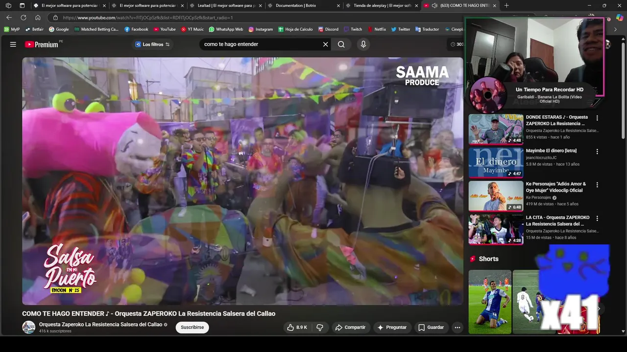Open Orquesta Zaperoko channel avatar
Screen dimensions: 627x352
29,327
